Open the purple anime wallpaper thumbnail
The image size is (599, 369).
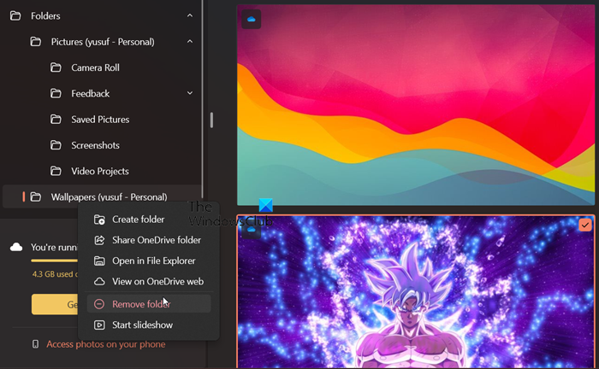click(x=416, y=291)
